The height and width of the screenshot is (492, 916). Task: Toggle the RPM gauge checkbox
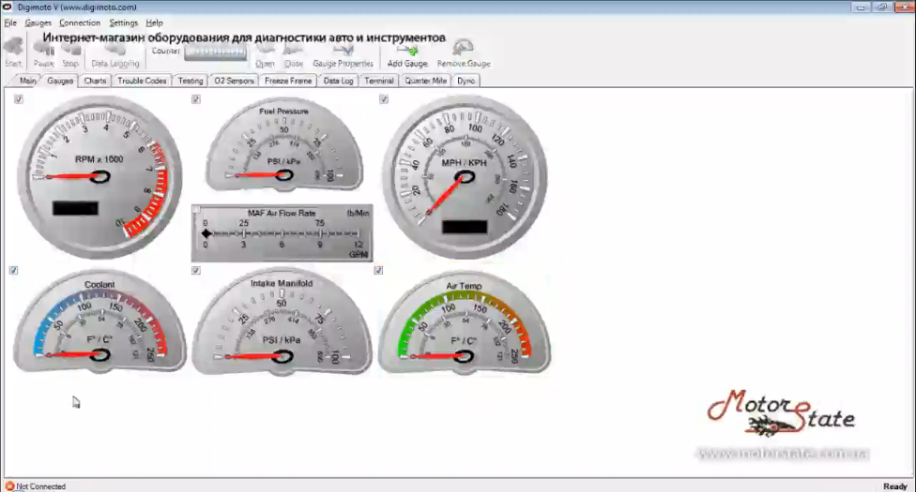coord(19,99)
